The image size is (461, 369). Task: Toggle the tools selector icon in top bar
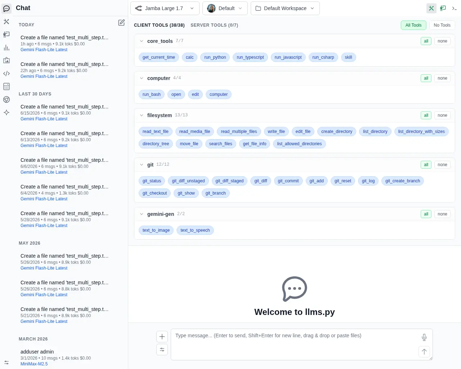click(x=431, y=8)
